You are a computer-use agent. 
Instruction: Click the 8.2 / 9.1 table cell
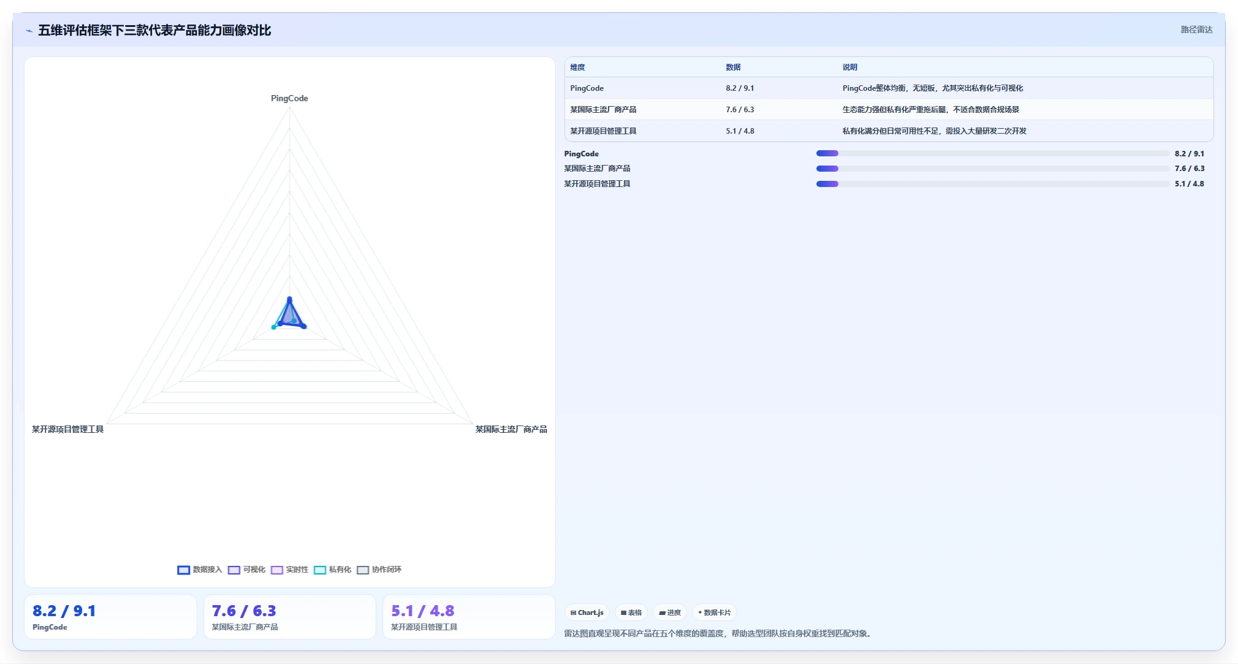[740, 88]
